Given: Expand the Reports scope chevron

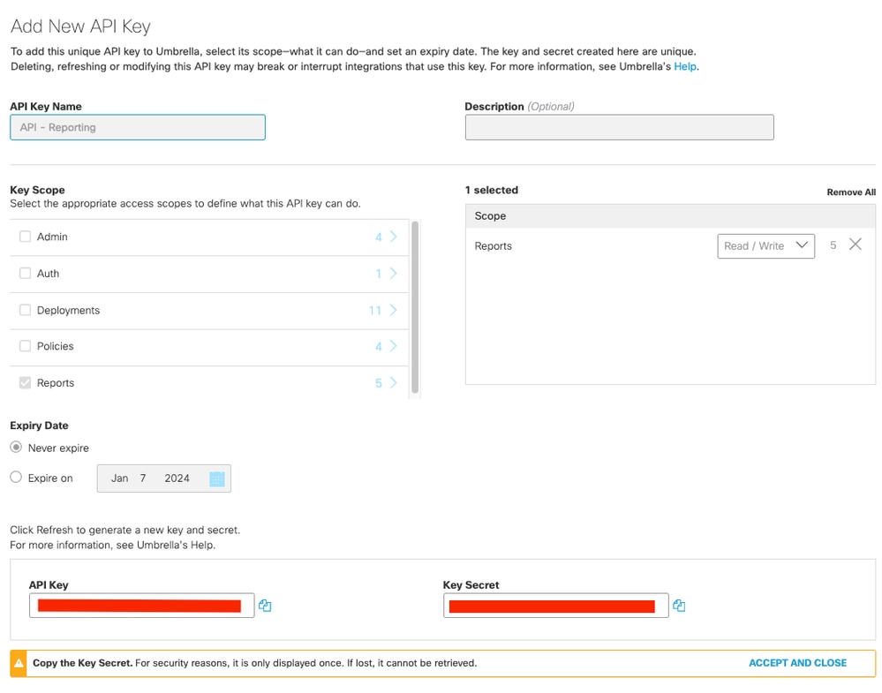Looking at the screenshot, I should click(x=393, y=383).
